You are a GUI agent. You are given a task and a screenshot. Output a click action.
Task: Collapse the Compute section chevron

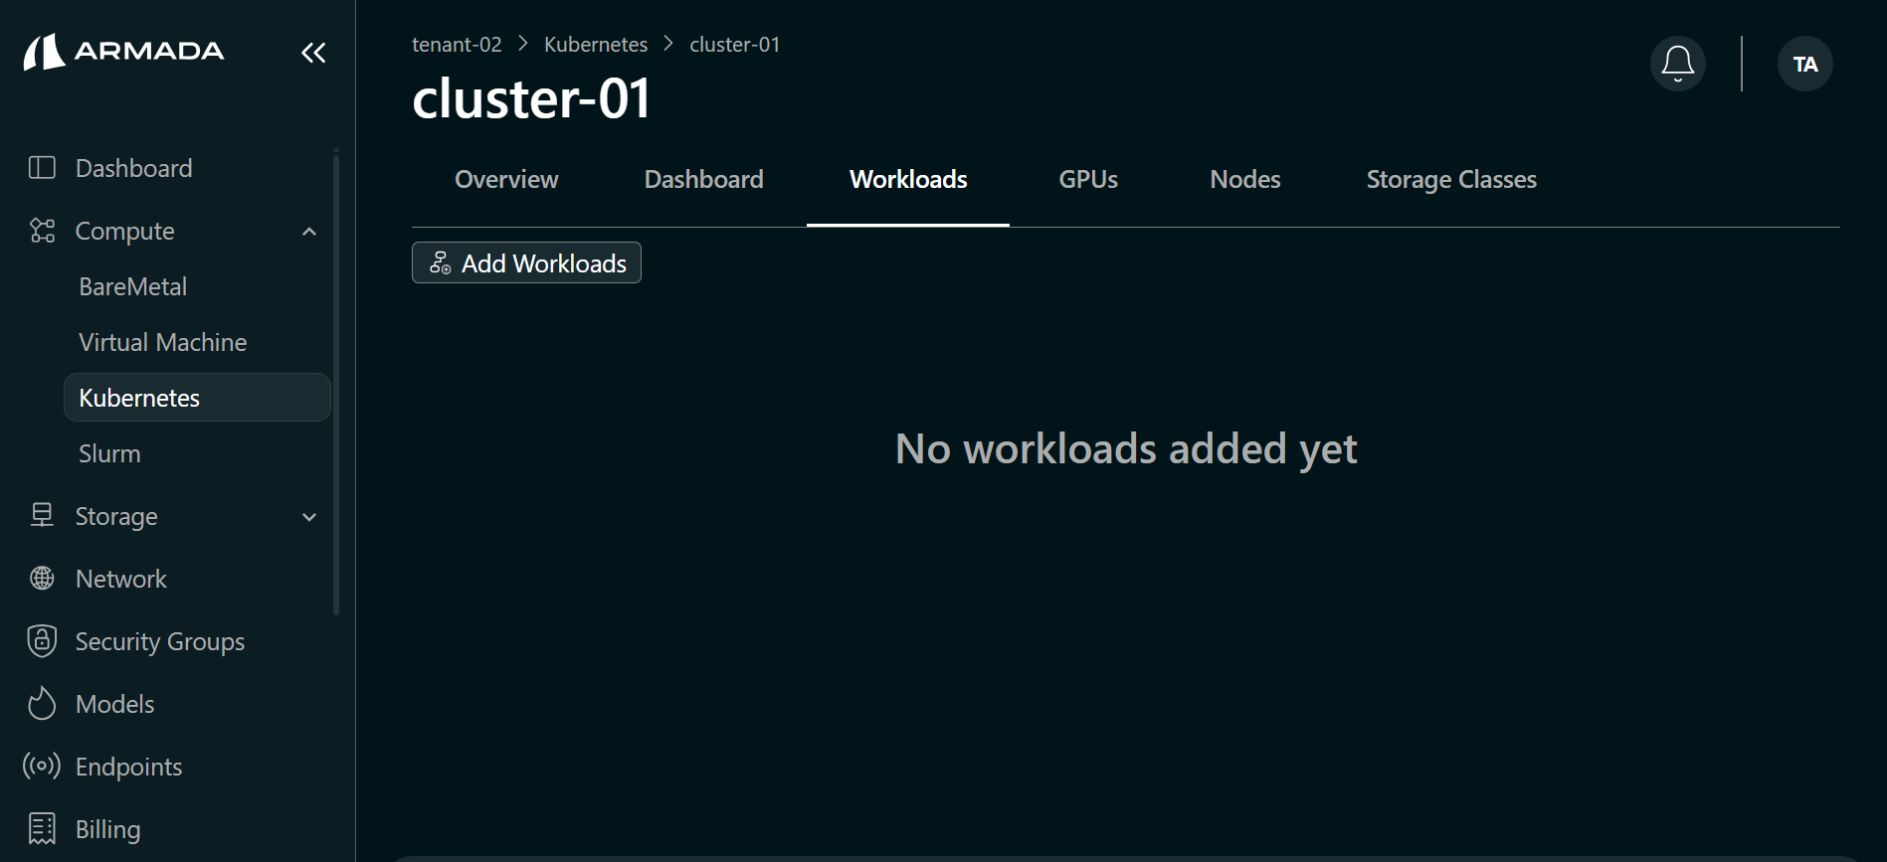point(309,231)
